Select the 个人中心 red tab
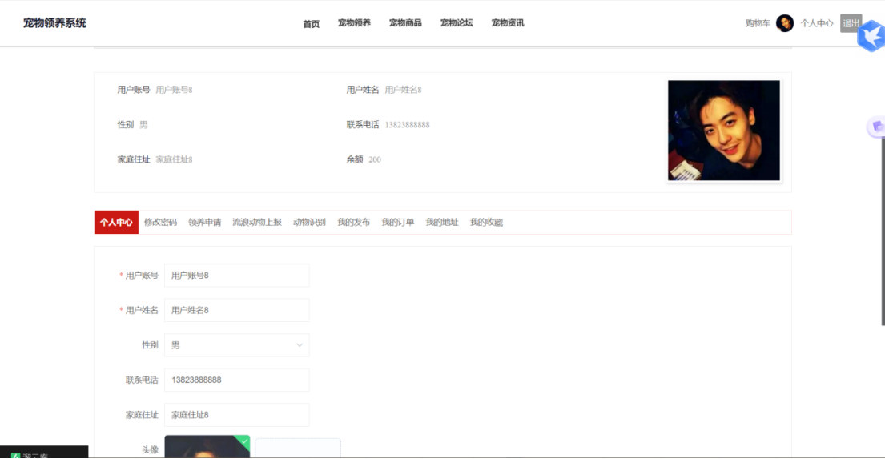The width and height of the screenshot is (885, 459). click(x=116, y=223)
